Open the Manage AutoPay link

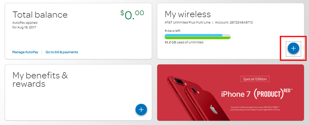point(25,52)
